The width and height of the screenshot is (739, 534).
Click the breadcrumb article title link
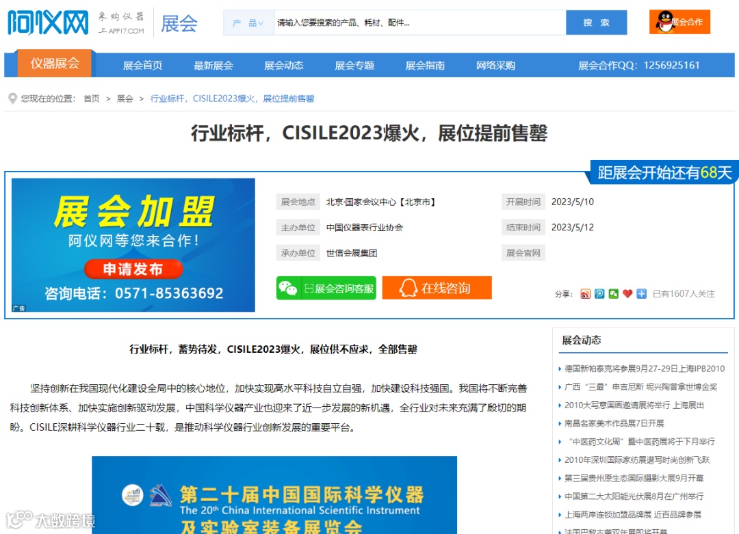click(232, 98)
